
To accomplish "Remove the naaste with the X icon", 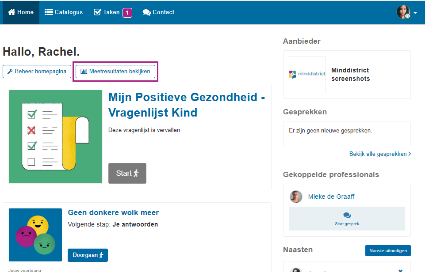I will point(401,269).
